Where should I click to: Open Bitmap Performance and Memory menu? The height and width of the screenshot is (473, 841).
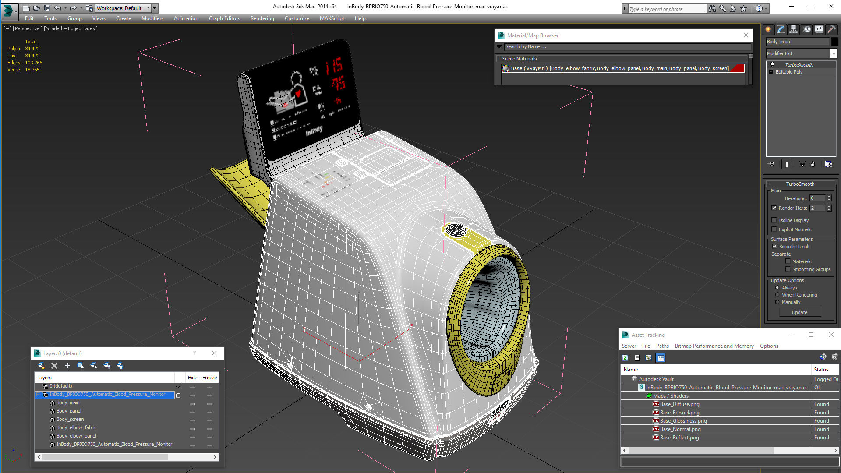[714, 346]
